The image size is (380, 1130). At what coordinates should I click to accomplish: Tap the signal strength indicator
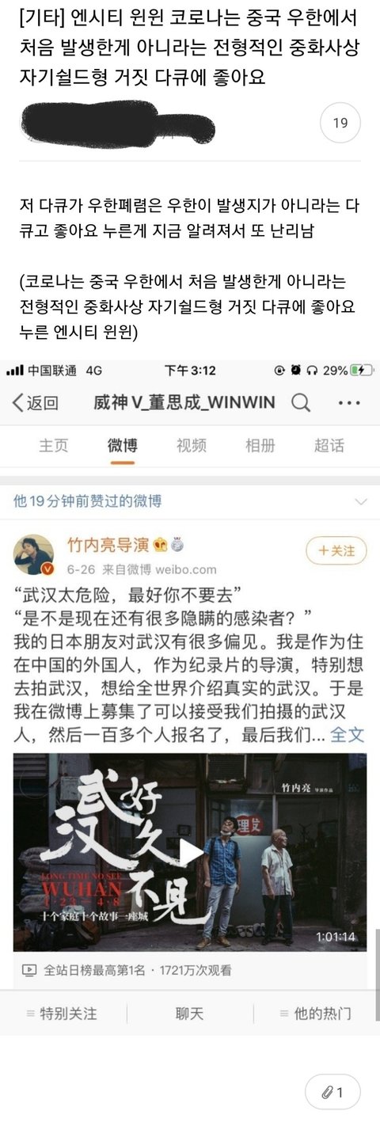pos(13,370)
